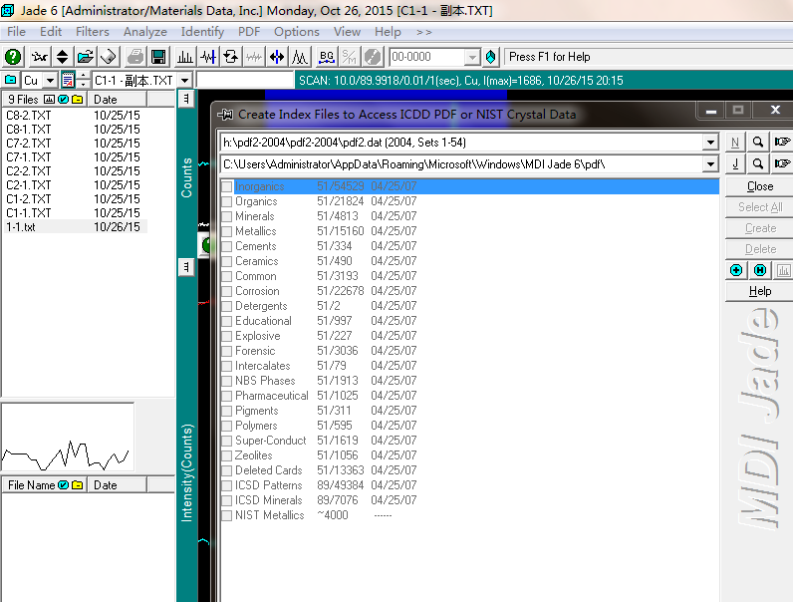Click the report sheet icon beside Cu dropdown
The image size is (793, 602).
68,80
